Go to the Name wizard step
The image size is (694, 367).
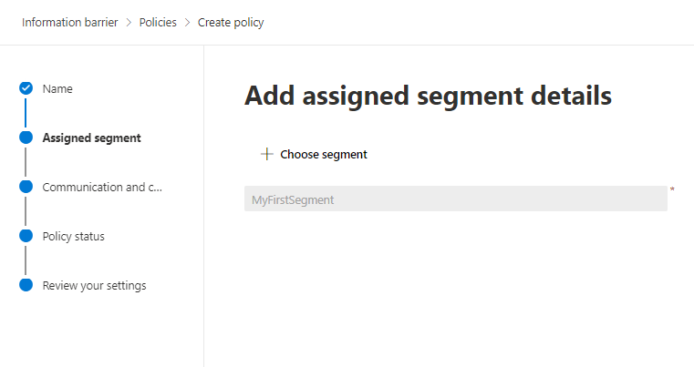pyautogui.click(x=57, y=88)
